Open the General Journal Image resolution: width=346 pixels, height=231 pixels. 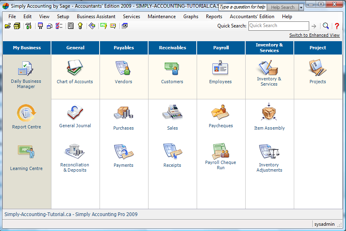[x=75, y=116]
